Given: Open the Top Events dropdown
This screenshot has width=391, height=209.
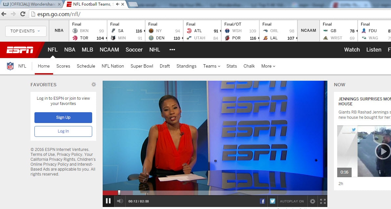Looking at the screenshot, I should (x=26, y=31).
